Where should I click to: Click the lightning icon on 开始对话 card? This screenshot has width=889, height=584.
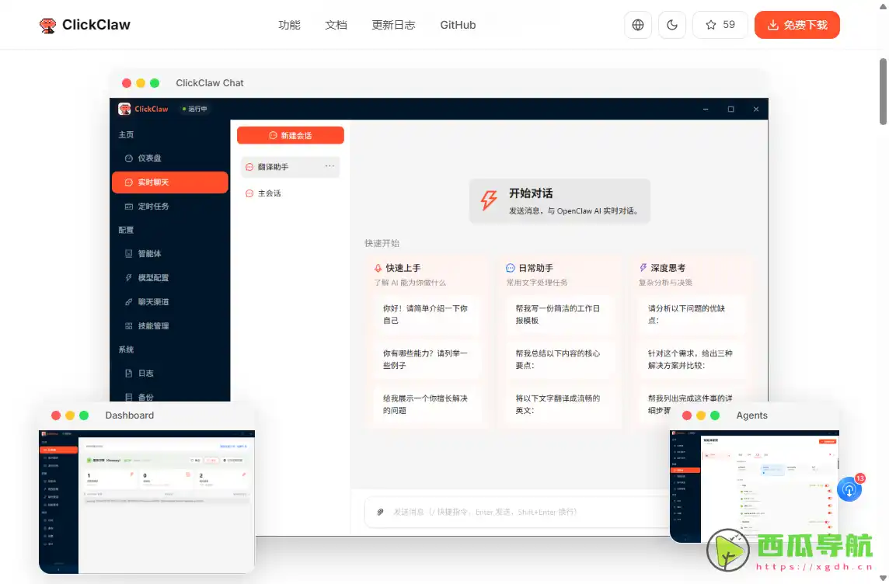(489, 200)
